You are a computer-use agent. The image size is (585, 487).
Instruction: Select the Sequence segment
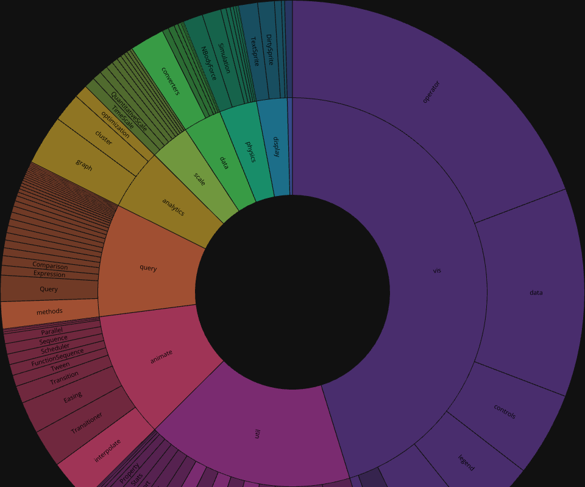coord(54,340)
